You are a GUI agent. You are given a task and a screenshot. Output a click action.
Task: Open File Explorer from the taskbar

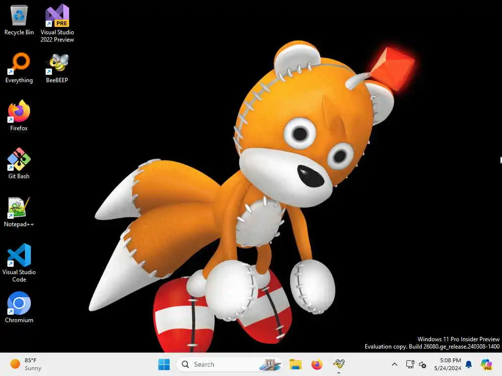pyautogui.click(x=296, y=364)
